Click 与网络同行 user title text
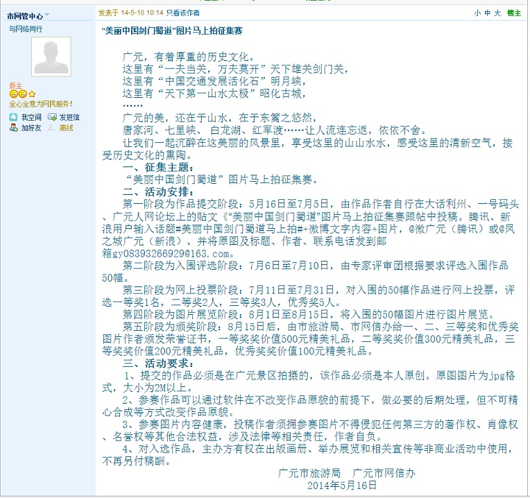 (26, 29)
